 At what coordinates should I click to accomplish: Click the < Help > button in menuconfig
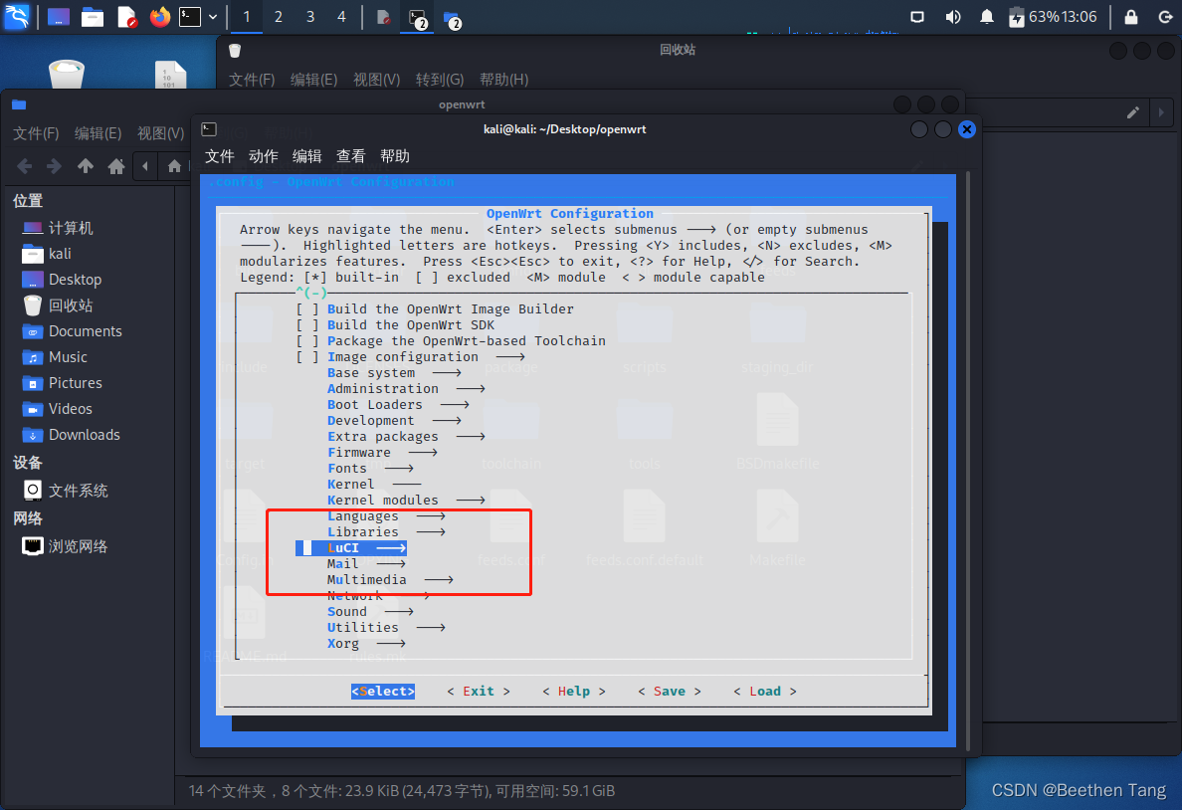[574, 691]
